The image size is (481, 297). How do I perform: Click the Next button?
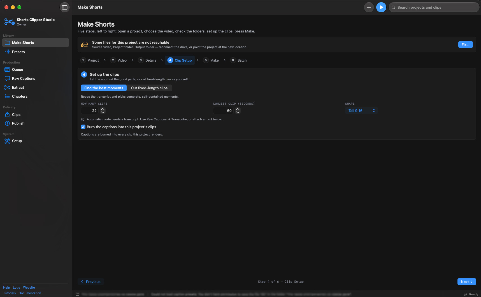pos(467,282)
